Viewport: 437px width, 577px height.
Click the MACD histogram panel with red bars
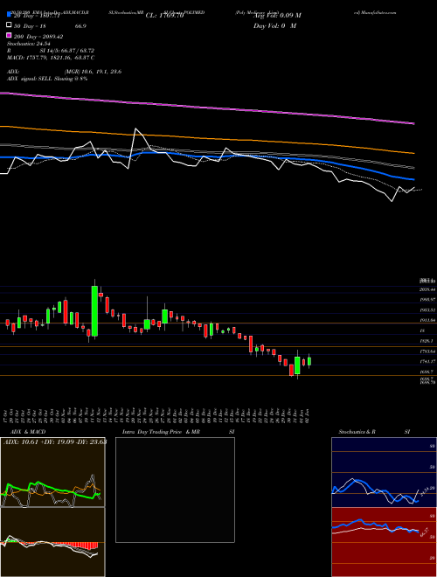(x=52, y=542)
